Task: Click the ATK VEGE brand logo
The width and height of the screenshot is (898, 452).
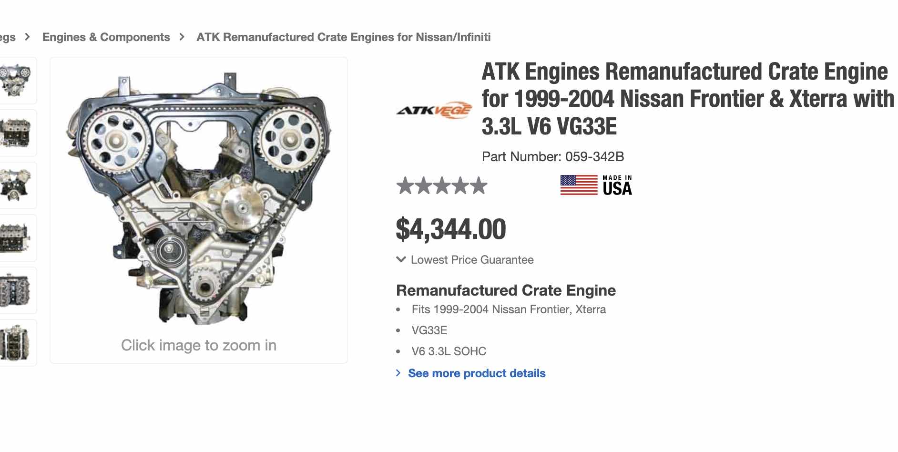Action: pyautogui.click(x=434, y=111)
